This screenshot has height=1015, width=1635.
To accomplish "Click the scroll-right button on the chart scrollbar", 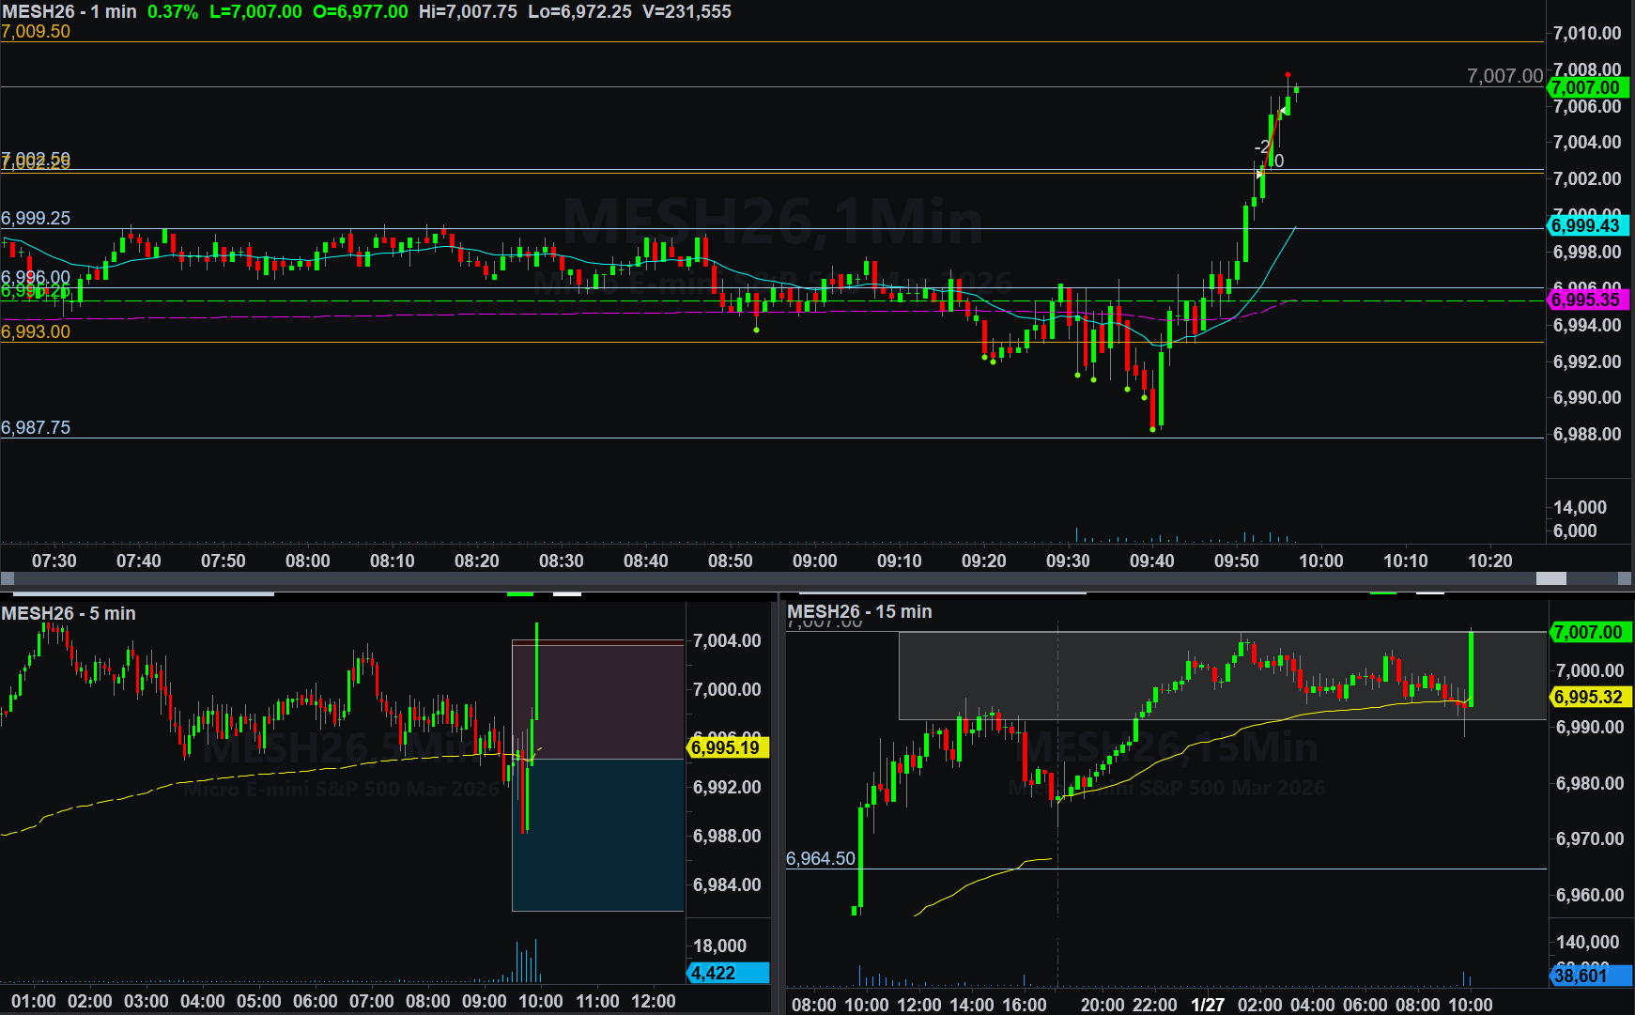I will tap(1626, 578).
